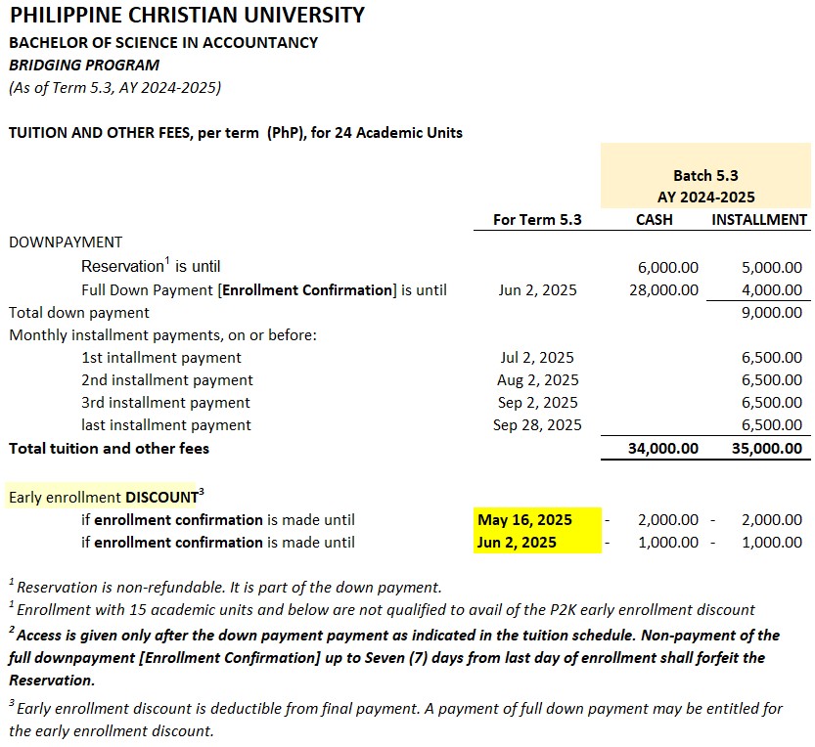This screenshot has height=747, width=815.
Task: Click the "Sep 2, 2025" due date
Action: 537,403
